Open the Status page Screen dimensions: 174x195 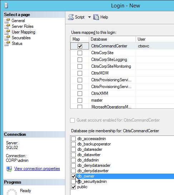(x=17, y=43)
